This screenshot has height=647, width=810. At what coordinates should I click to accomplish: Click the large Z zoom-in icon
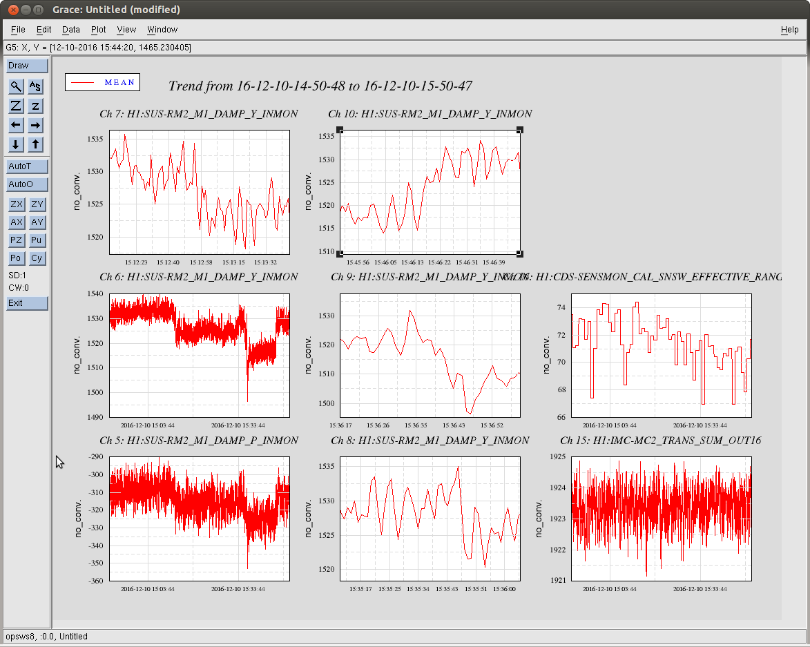16,106
